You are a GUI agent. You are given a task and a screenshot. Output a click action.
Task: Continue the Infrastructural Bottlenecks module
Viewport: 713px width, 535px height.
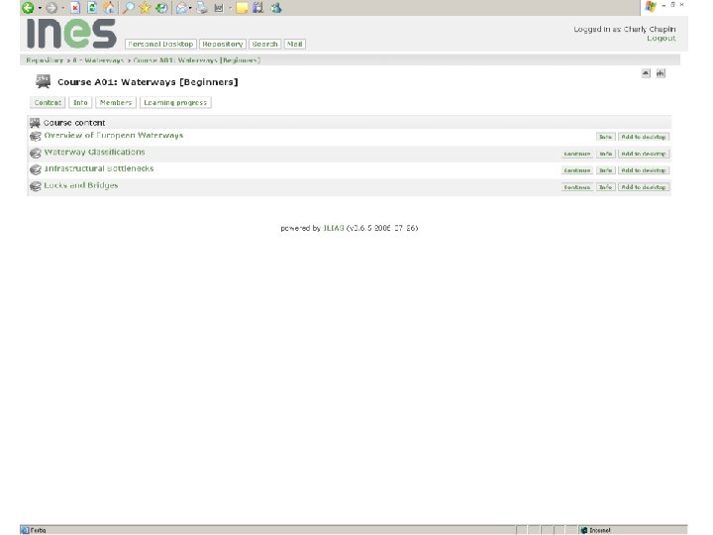click(x=577, y=170)
